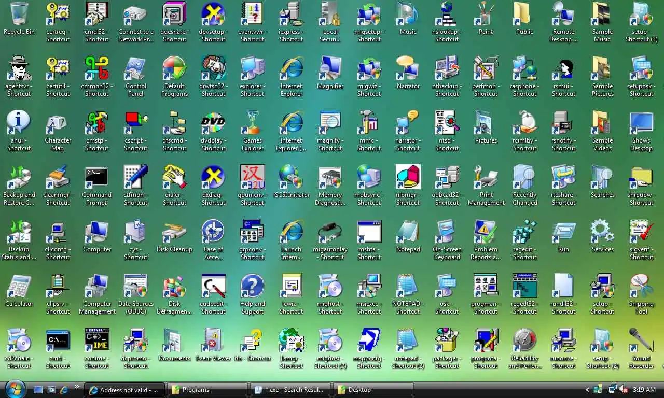The image size is (664, 398).
Task: Select the Documents folder icon
Action: click(x=175, y=340)
